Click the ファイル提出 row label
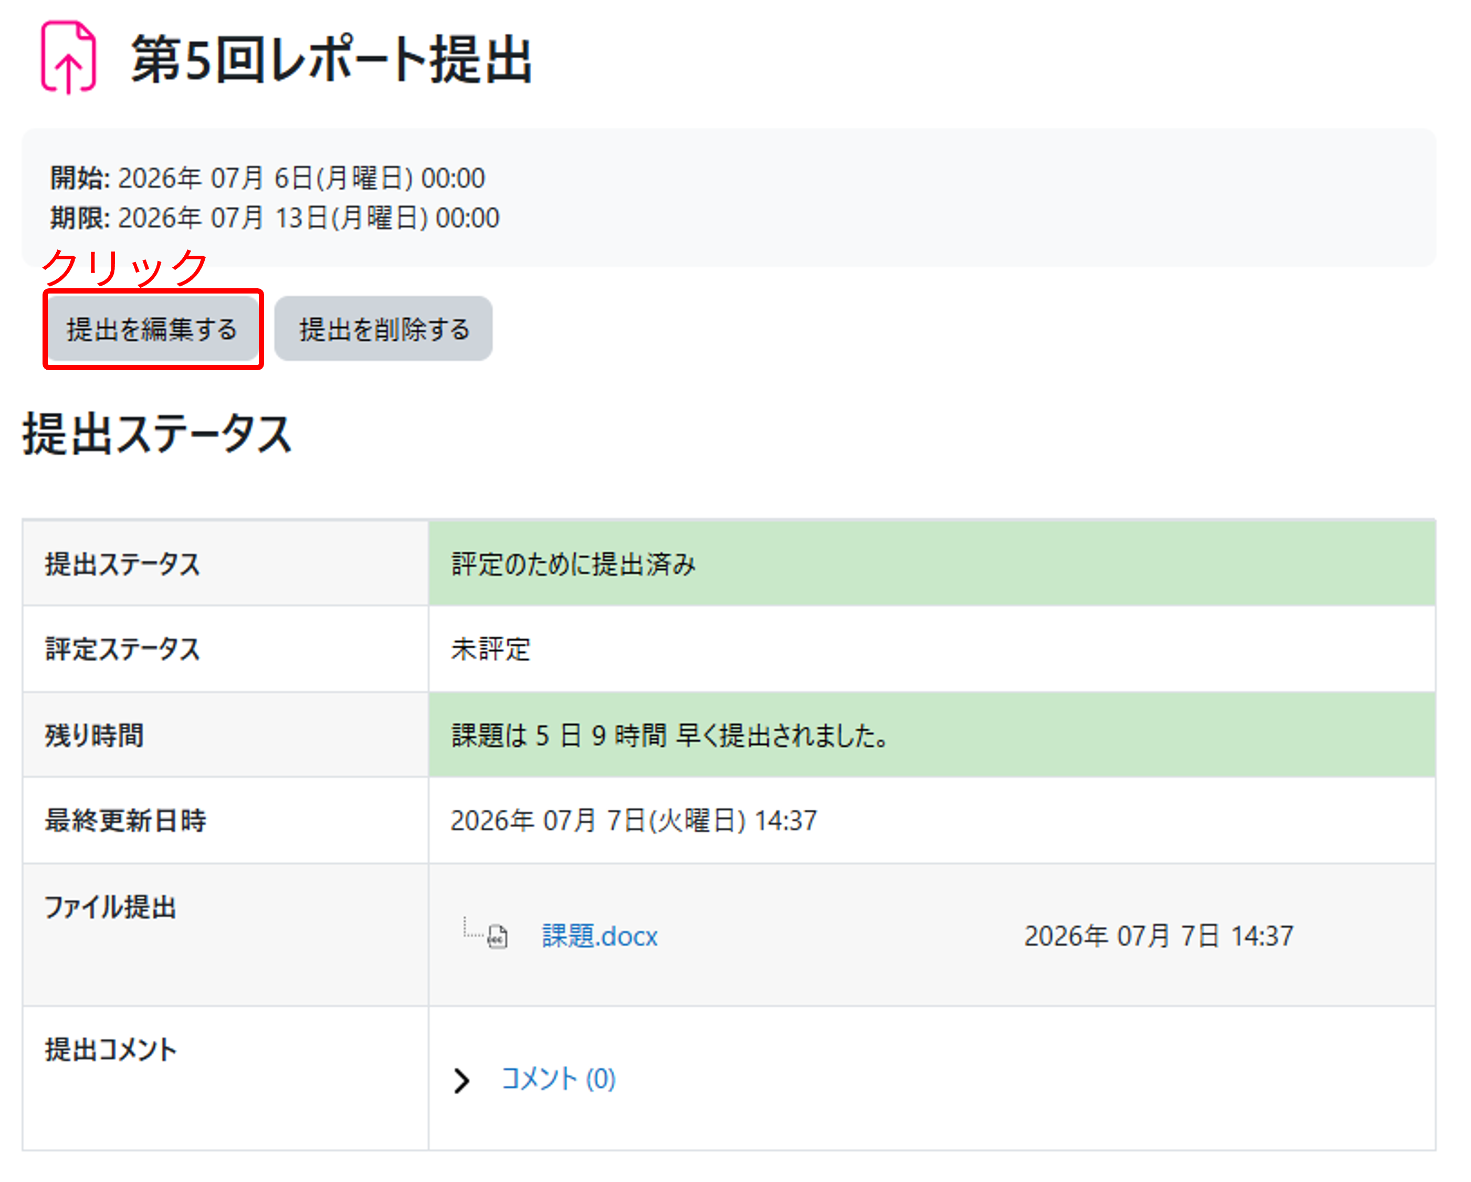Image resolution: width=1471 pixels, height=1182 pixels. pyautogui.click(x=111, y=909)
